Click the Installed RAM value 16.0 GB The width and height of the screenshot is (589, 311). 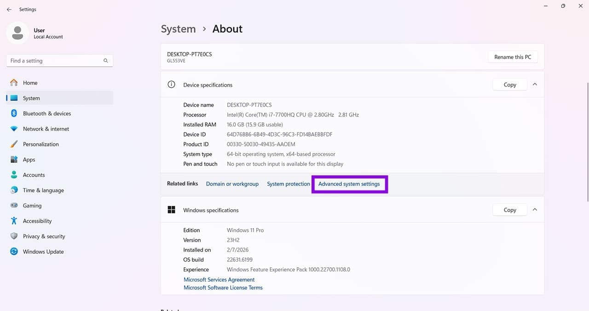click(x=255, y=125)
